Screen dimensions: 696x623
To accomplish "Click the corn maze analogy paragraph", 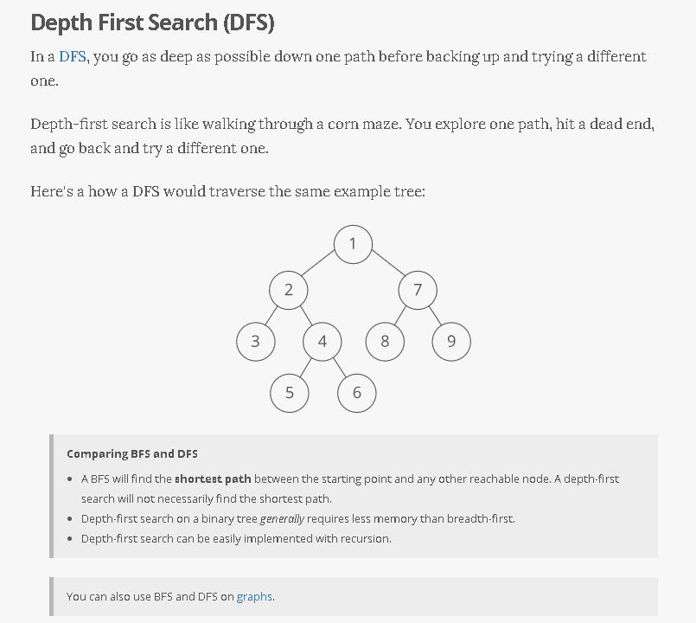I will click(x=342, y=136).
